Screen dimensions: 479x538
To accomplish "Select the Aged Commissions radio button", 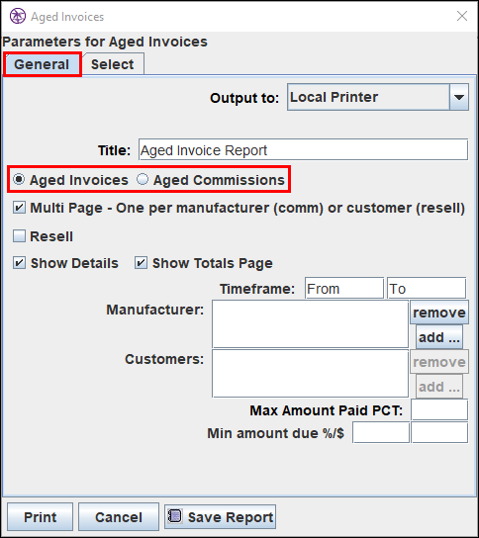I will tap(143, 179).
